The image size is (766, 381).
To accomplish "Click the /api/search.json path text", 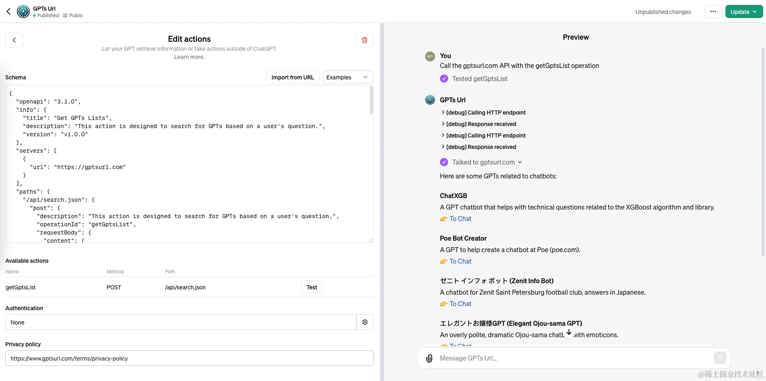I will [185, 287].
